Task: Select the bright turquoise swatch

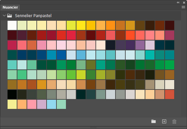Action: click(150, 55)
